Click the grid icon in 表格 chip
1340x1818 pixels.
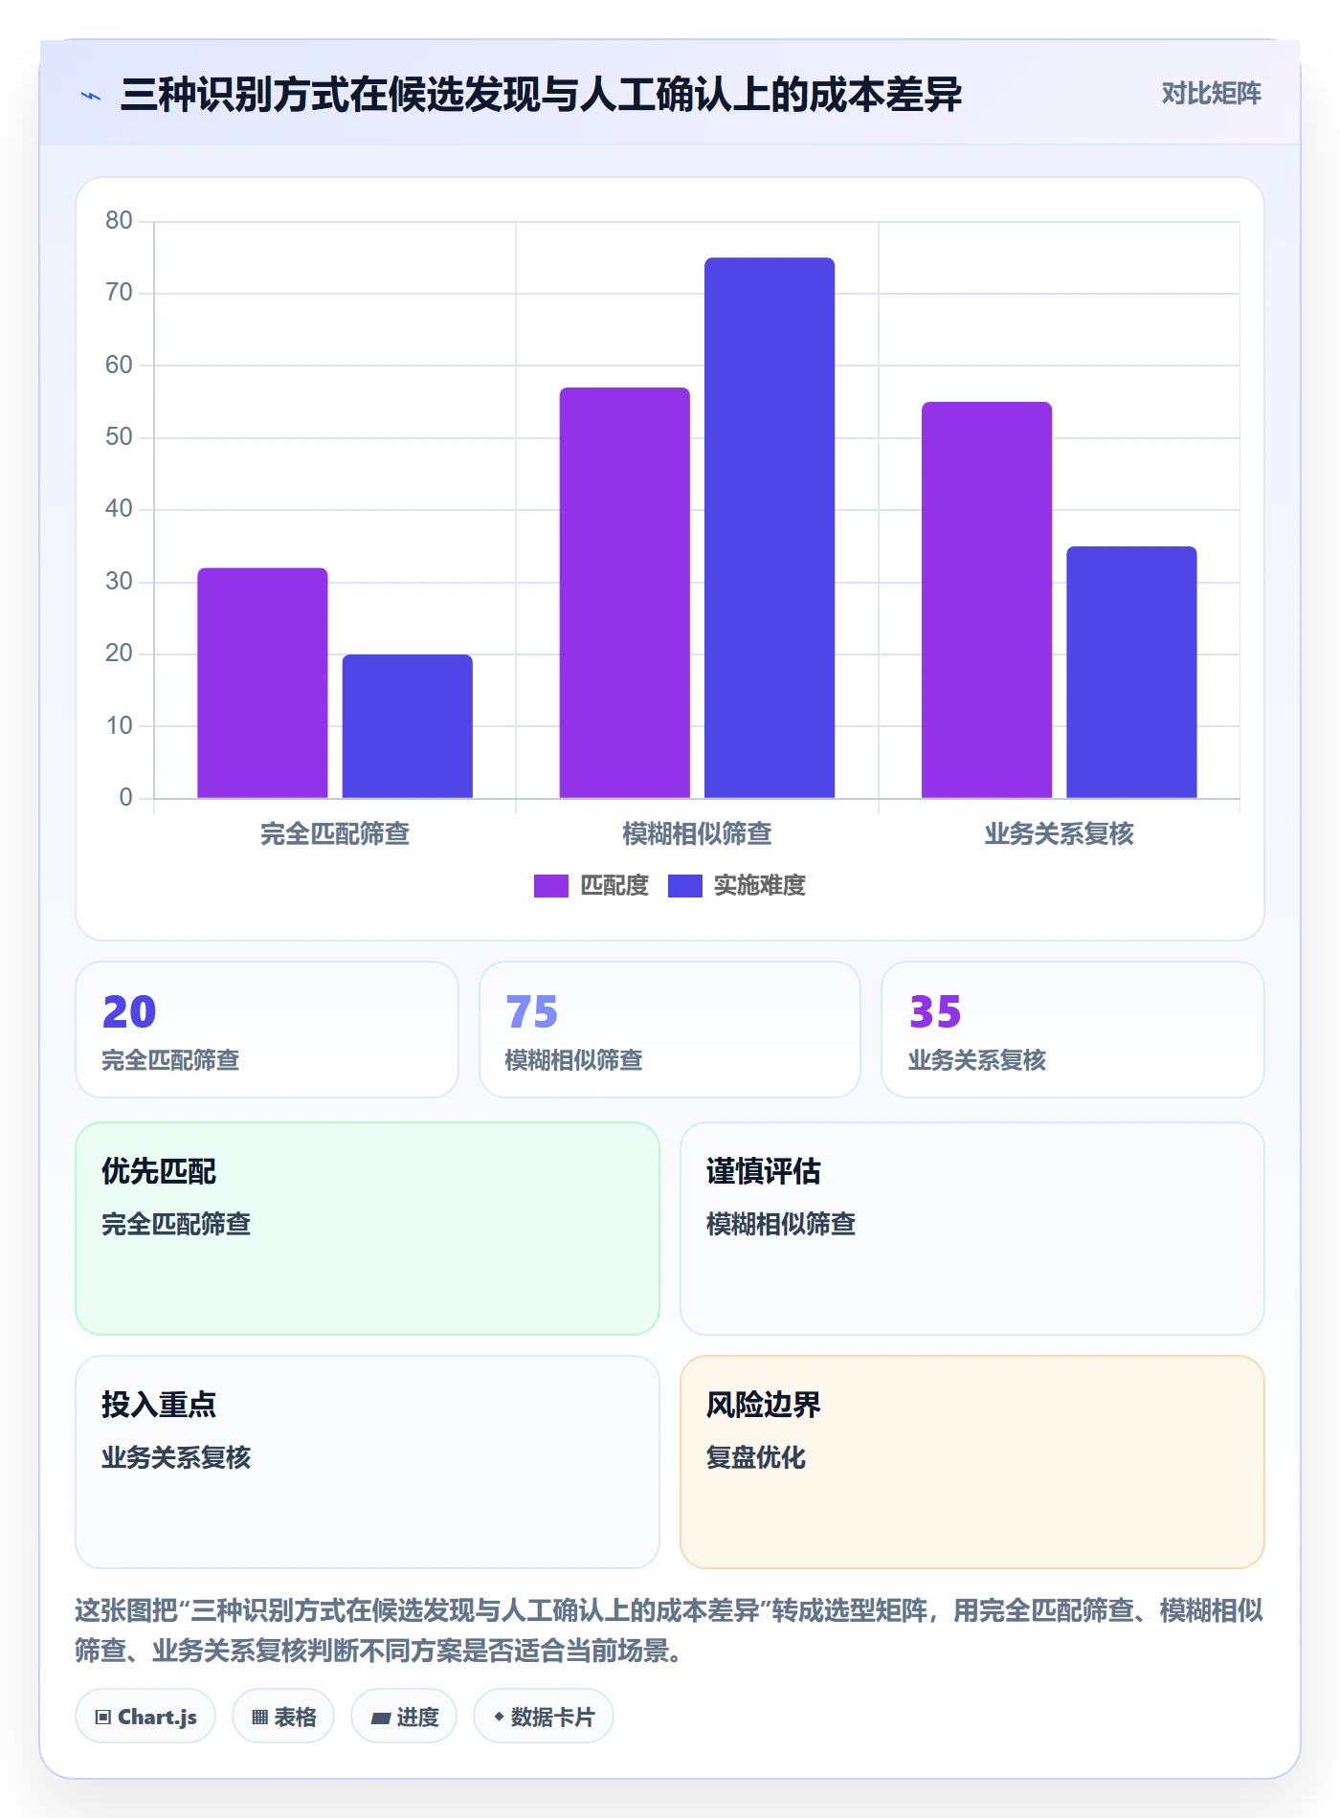[x=260, y=1718]
